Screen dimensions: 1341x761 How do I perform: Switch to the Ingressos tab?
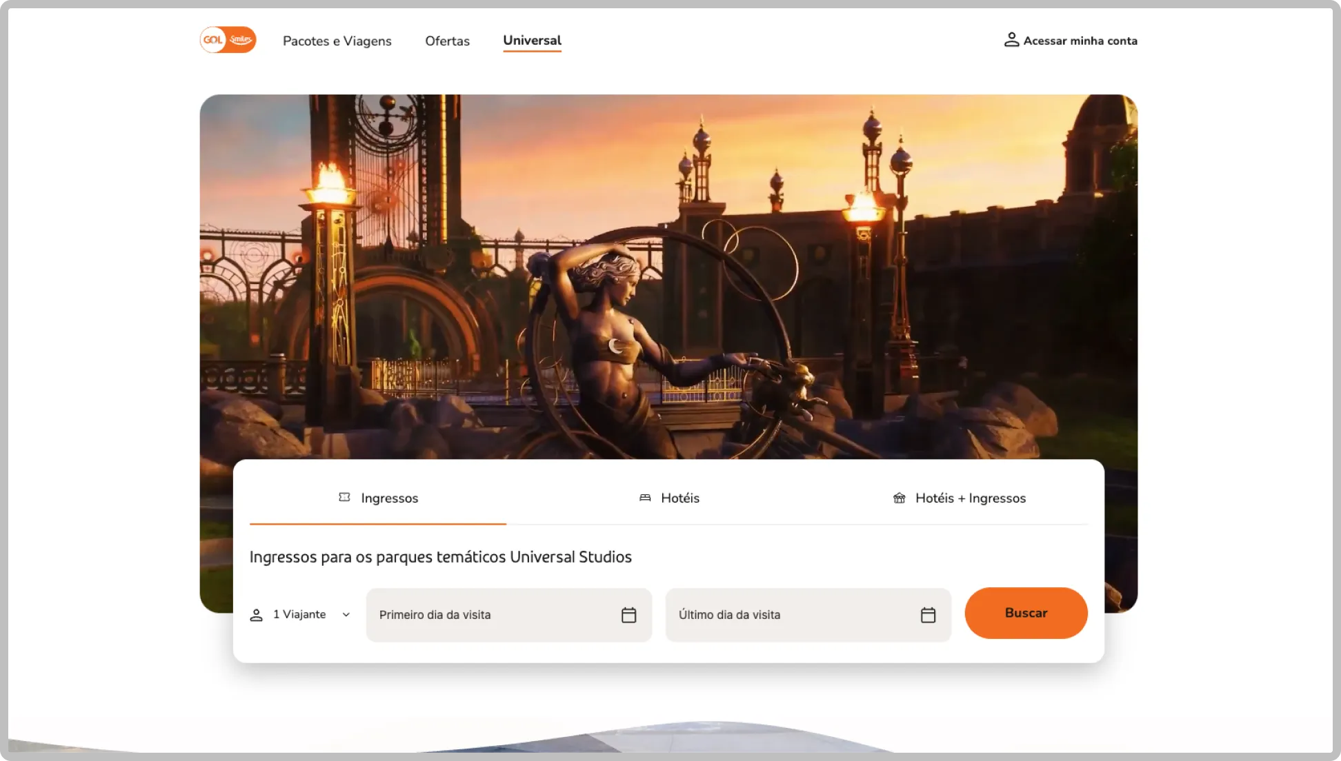pos(378,498)
